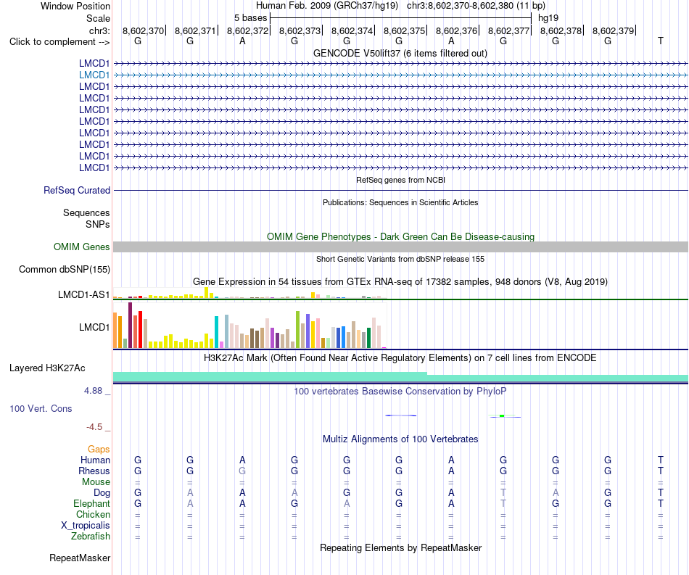Viewport: 689px width, 575px height.
Task: Open the RefSeq Curated track label
Action: coord(76,190)
